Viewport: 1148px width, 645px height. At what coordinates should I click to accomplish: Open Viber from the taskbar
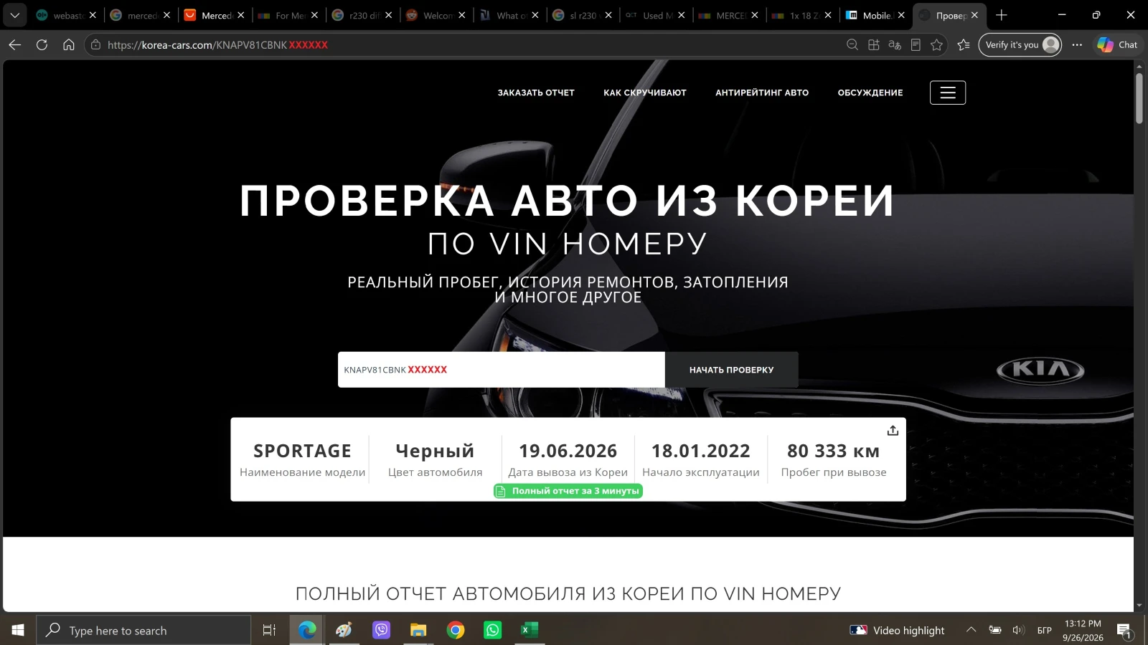(x=381, y=630)
